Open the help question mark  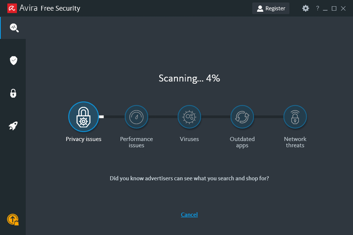pyautogui.click(x=317, y=8)
